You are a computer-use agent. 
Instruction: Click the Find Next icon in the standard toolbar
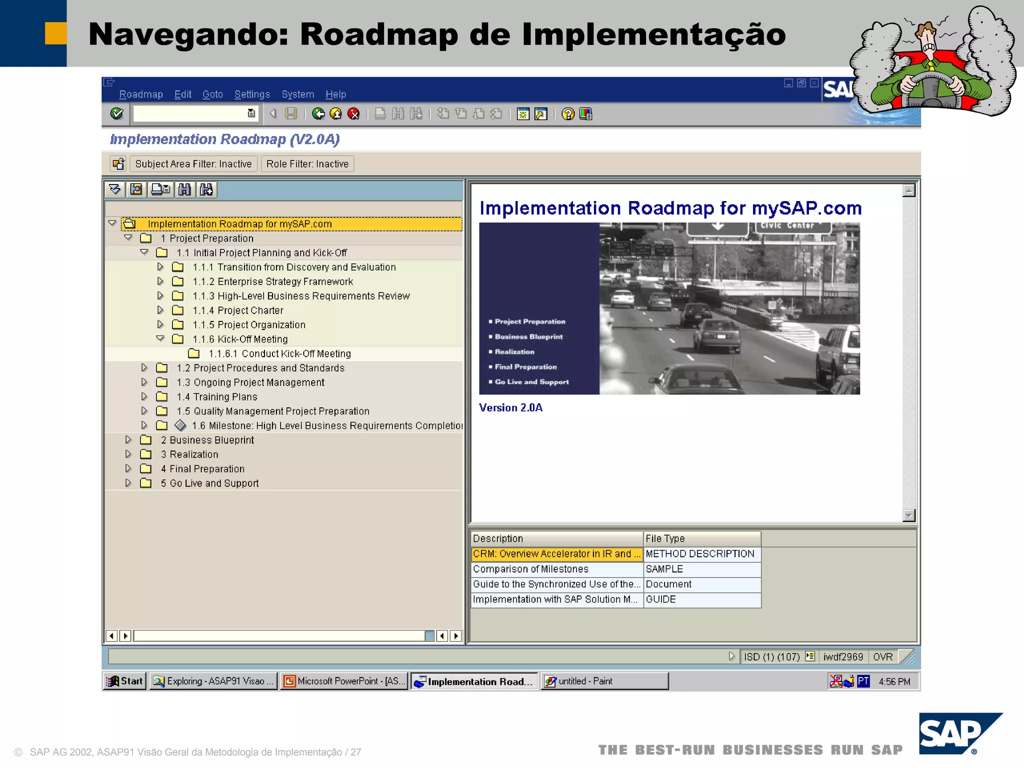pos(416,114)
